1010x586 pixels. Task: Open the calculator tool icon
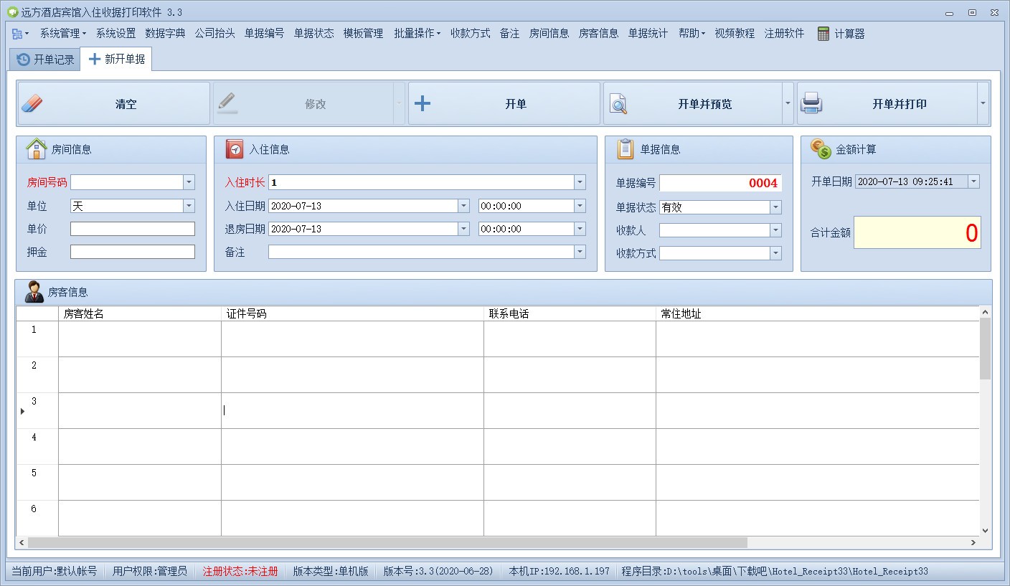pyautogui.click(x=823, y=34)
